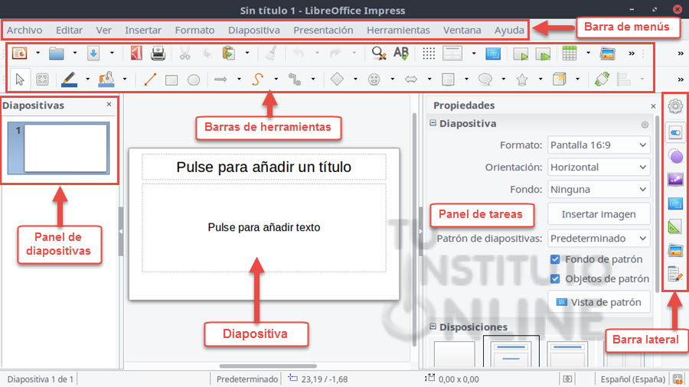Screen dimensions: 689x387
Task: Open the Formato dropdown Pantalla 16:9
Action: click(x=599, y=145)
